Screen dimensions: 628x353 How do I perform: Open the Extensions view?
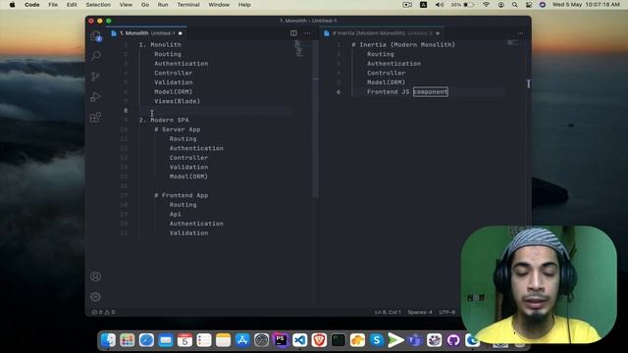coord(96,118)
